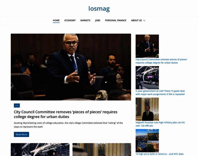Open the featured City Council Committee headline
Viewport: 198px width, 156px height.
pyautogui.click(x=66, y=114)
